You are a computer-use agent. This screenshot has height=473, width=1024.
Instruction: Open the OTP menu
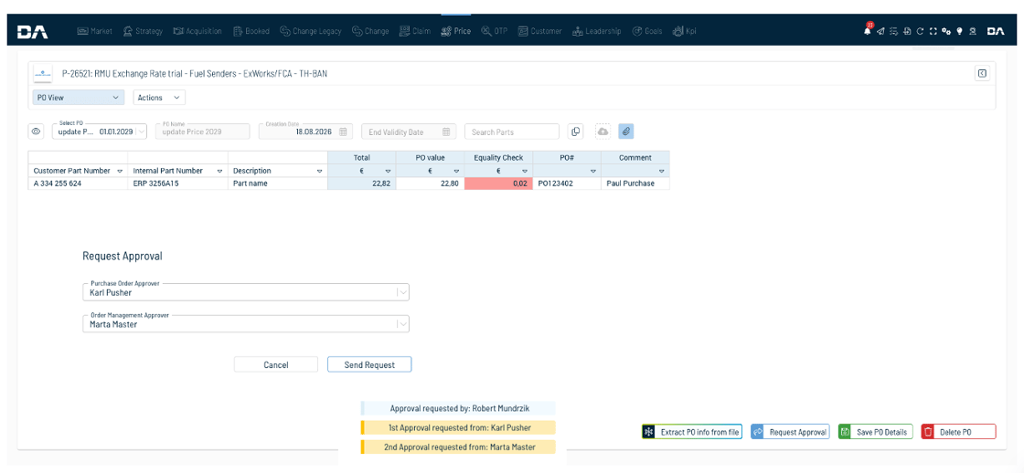pyautogui.click(x=495, y=31)
